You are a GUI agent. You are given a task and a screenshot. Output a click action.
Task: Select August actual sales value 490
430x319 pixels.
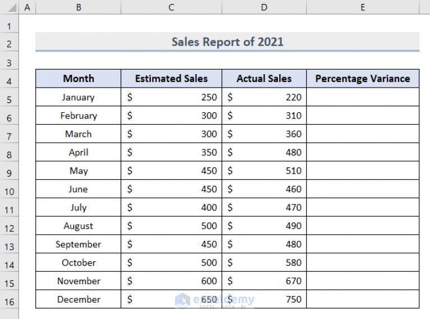(x=264, y=226)
